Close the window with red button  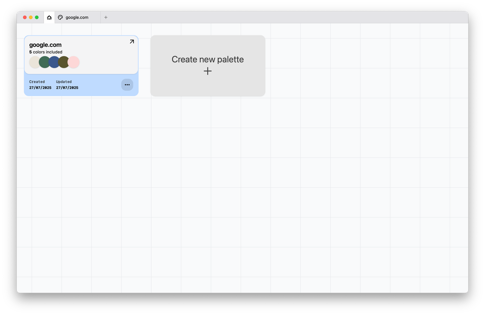point(25,17)
